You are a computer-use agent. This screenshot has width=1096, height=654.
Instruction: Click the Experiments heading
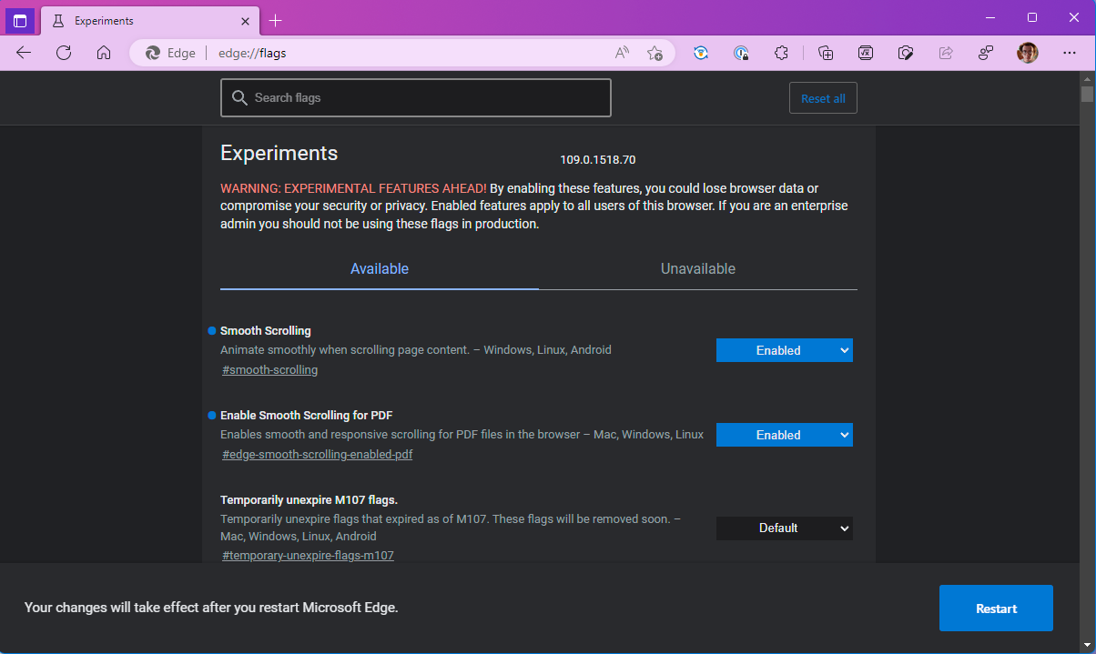[279, 153]
